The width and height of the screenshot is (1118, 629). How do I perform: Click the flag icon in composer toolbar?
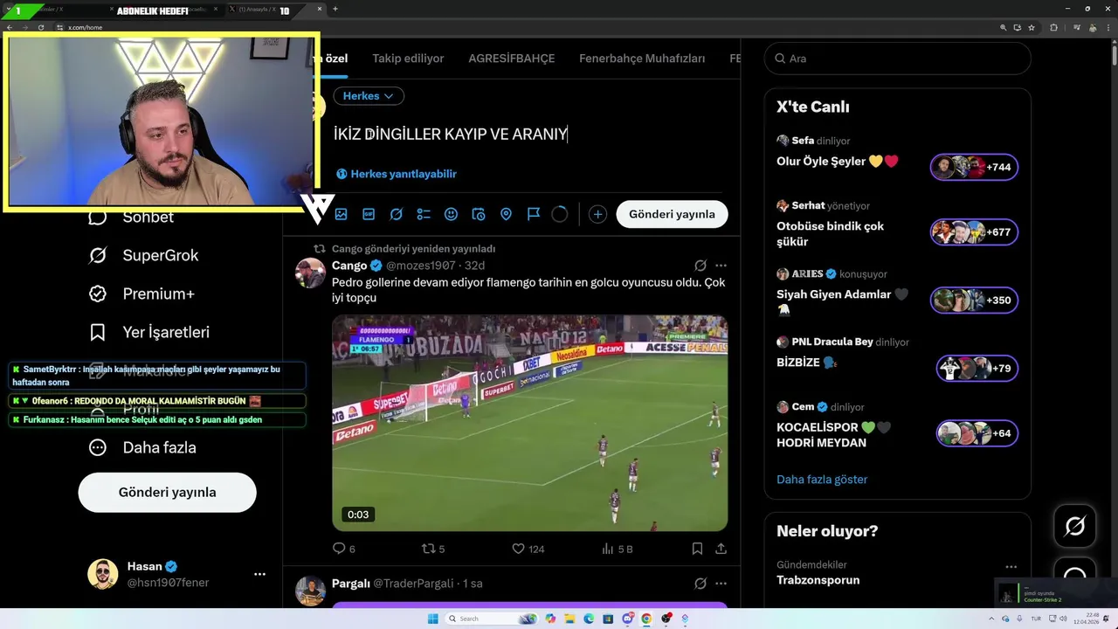[x=534, y=214]
